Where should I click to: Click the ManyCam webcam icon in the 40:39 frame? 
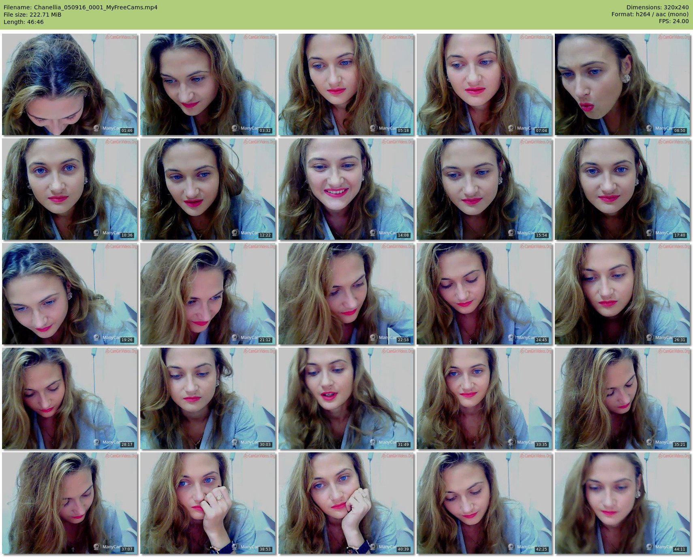(x=373, y=547)
